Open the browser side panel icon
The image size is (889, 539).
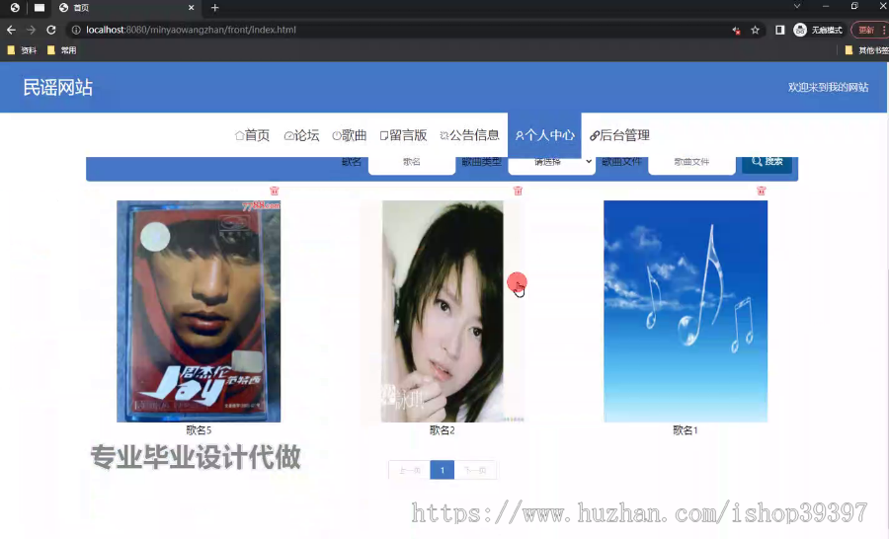tap(780, 30)
